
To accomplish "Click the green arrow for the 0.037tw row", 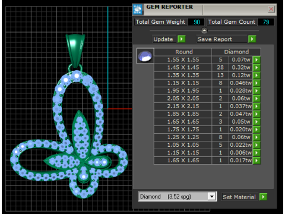I will (256, 106).
